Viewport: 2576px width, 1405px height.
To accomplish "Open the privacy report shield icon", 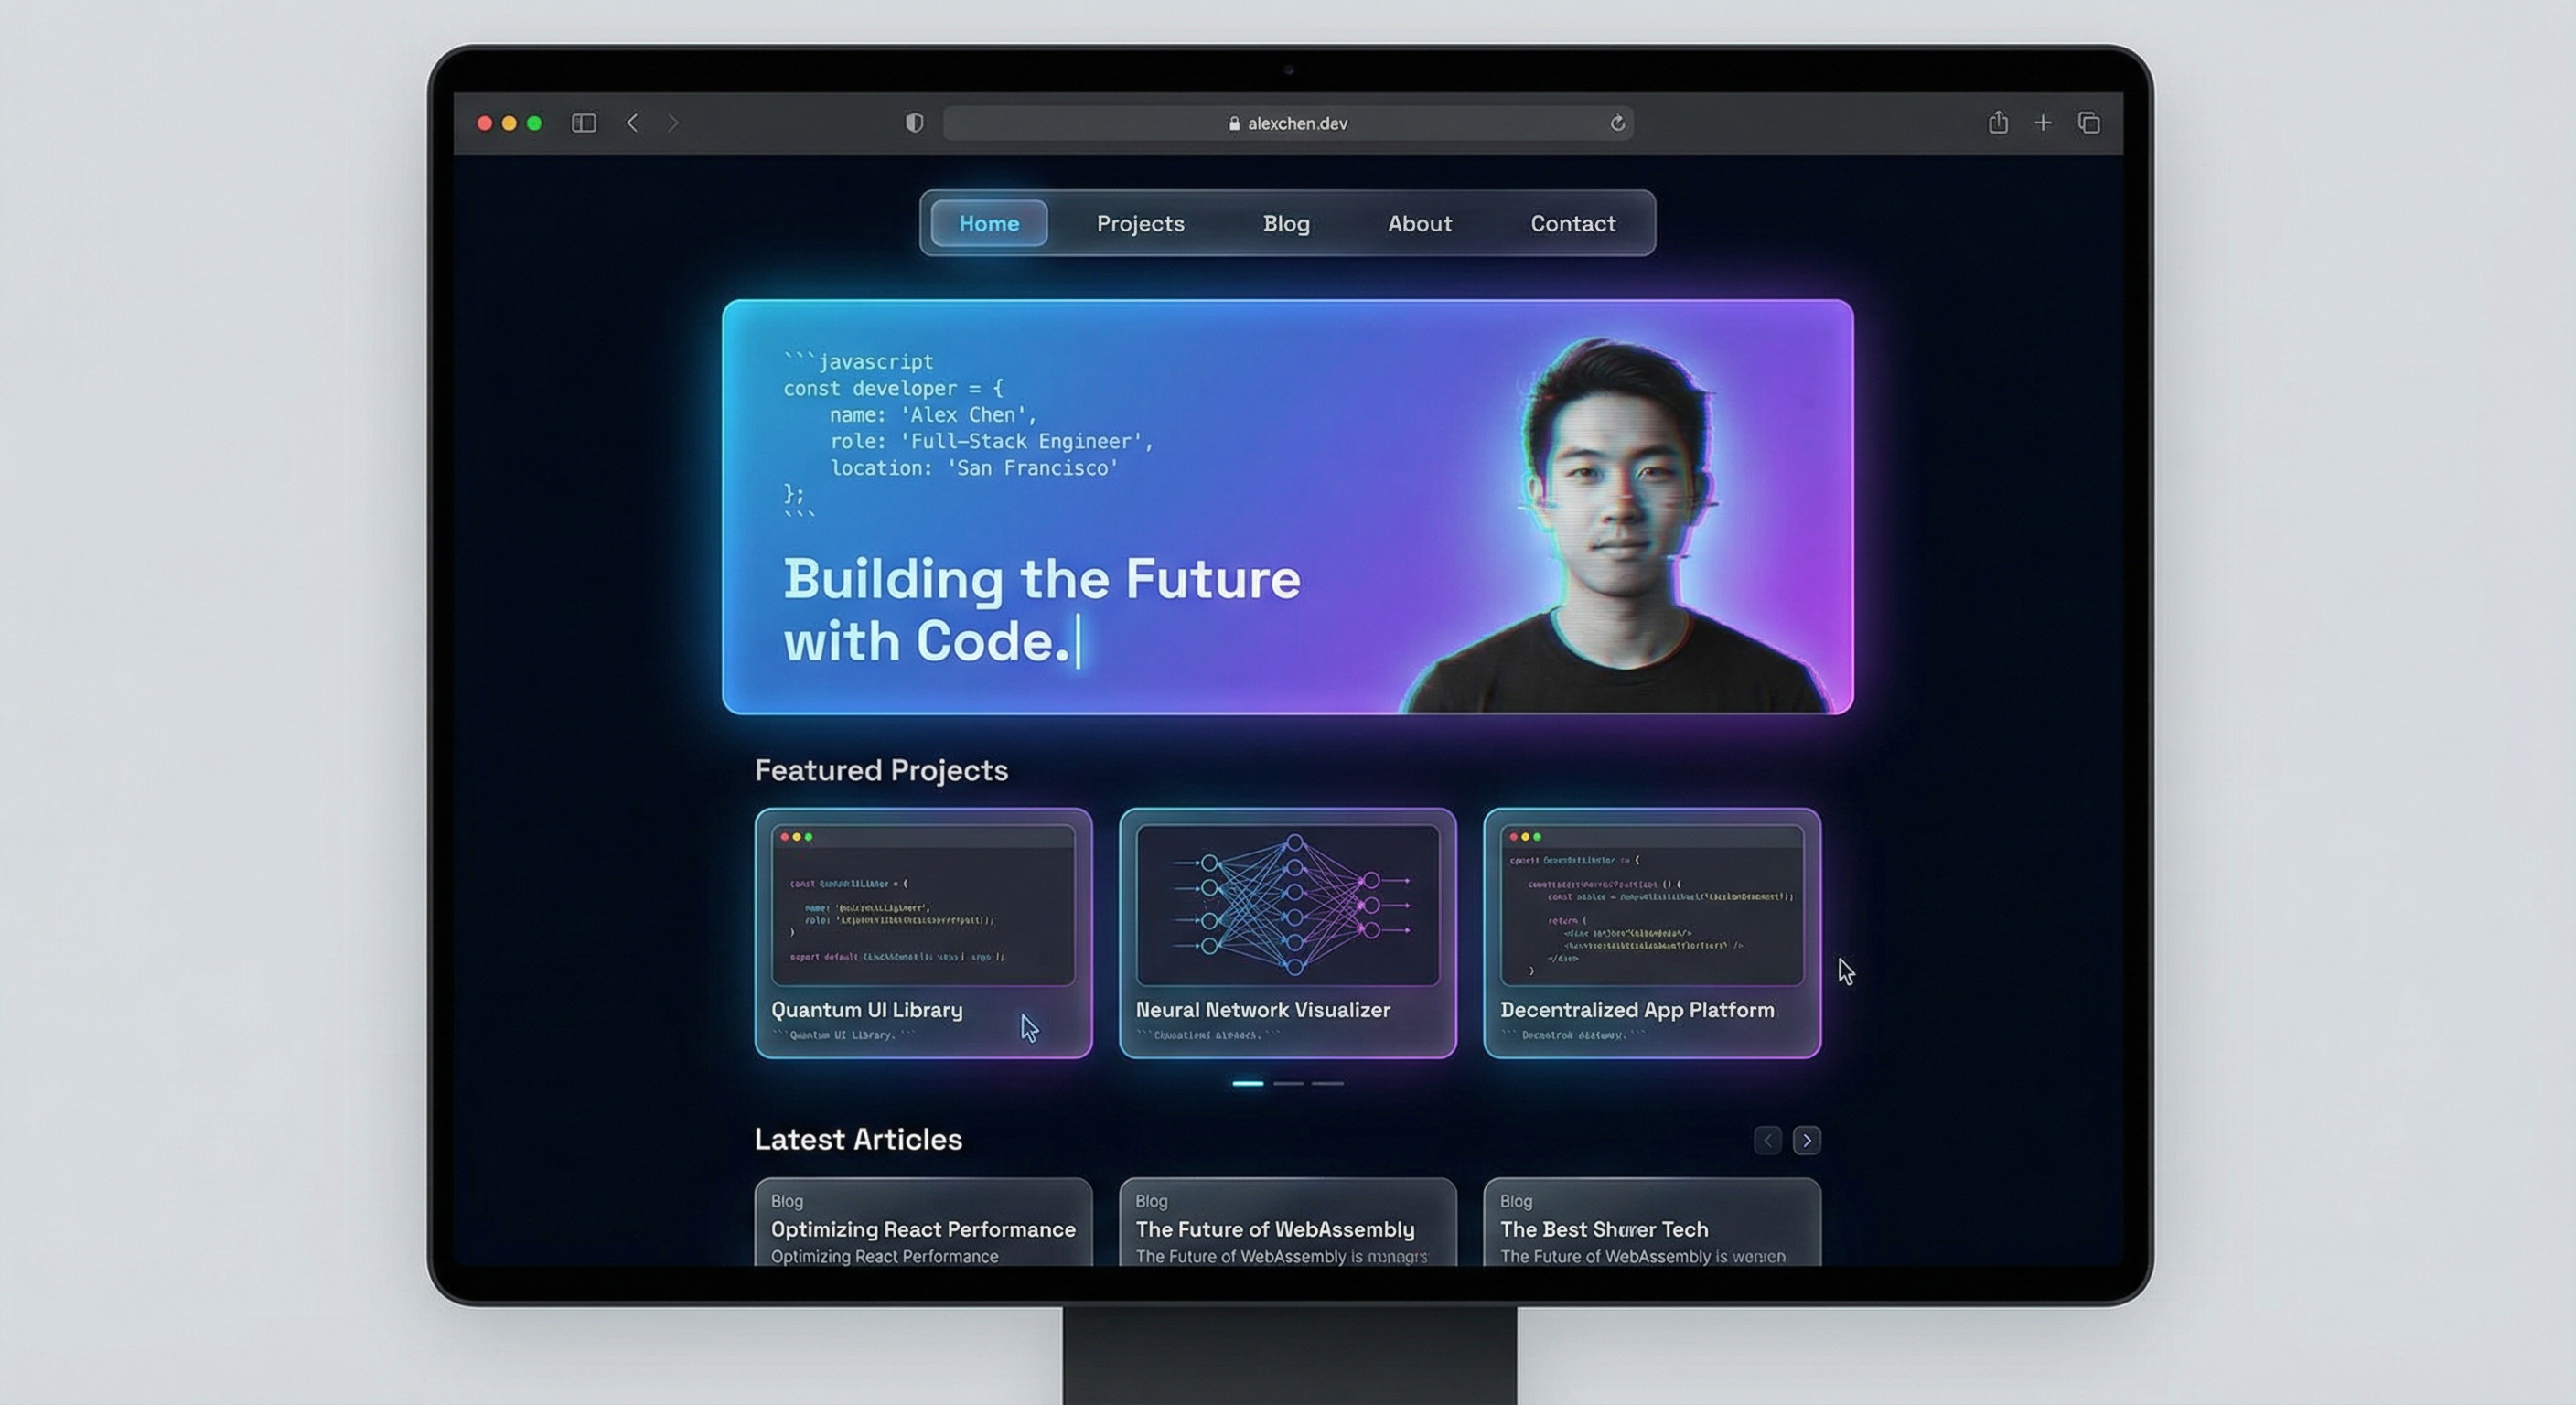I will pos(913,122).
